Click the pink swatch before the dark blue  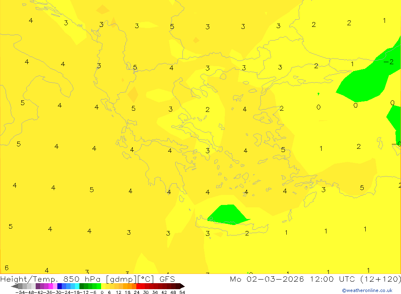[55, 286]
